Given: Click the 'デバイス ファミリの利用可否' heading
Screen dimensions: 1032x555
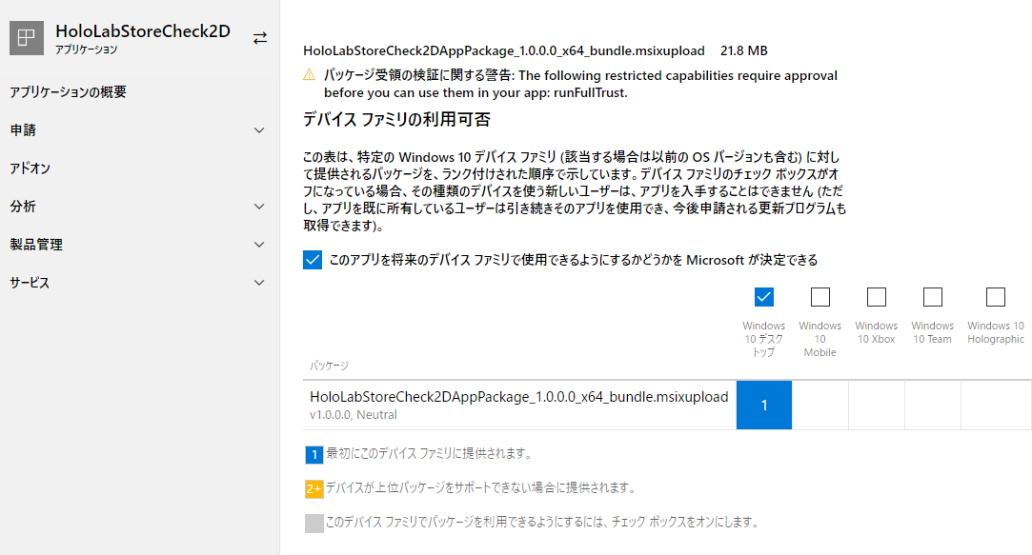Looking at the screenshot, I should [396, 120].
